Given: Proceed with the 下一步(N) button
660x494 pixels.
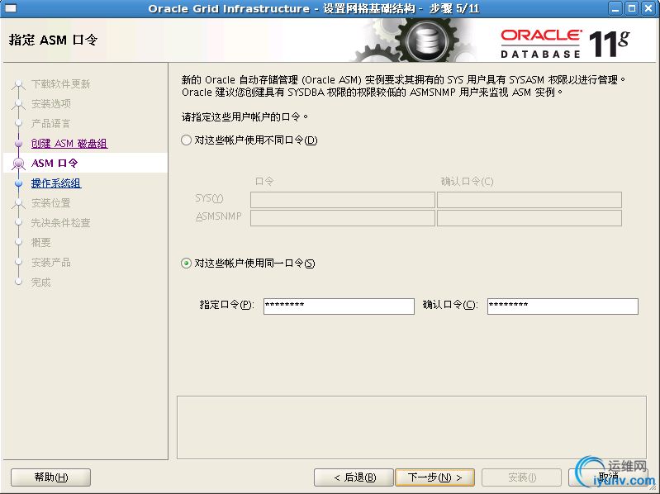Looking at the screenshot, I should (x=435, y=477).
